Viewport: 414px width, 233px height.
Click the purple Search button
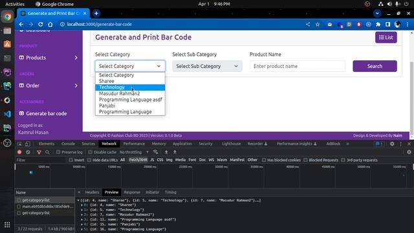pos(375,66)
